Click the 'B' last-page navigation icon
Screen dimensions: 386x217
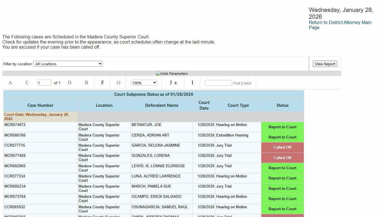[x=86, y=83]
